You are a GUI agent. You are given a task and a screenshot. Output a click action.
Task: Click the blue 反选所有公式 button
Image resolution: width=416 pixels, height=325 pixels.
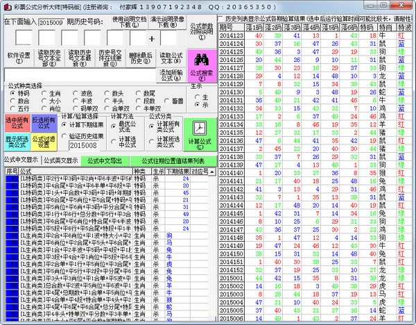[x=44, y=123]
